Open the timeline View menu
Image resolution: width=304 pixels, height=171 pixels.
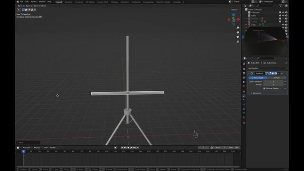click(46, 148)
